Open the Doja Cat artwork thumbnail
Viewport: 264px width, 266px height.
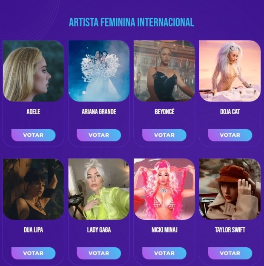point(230,71)
